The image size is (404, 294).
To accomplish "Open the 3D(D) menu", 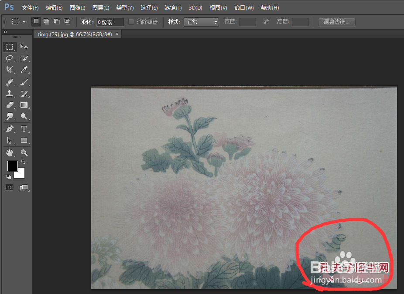I will [x=195, y=8].
